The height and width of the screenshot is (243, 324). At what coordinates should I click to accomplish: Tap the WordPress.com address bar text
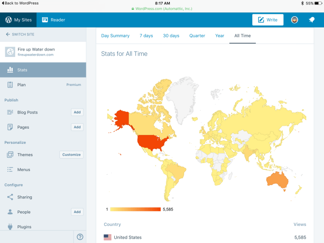(x=163, y=9)
